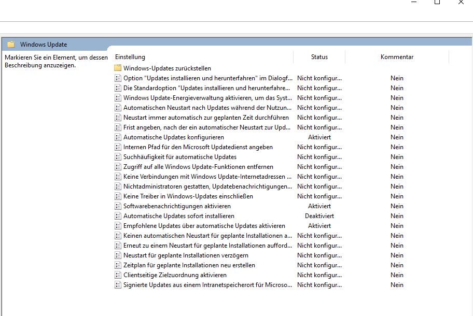
Task: Click policy icon for Erneut zu einem Neustart auffordern
Action: pos(118,246)
